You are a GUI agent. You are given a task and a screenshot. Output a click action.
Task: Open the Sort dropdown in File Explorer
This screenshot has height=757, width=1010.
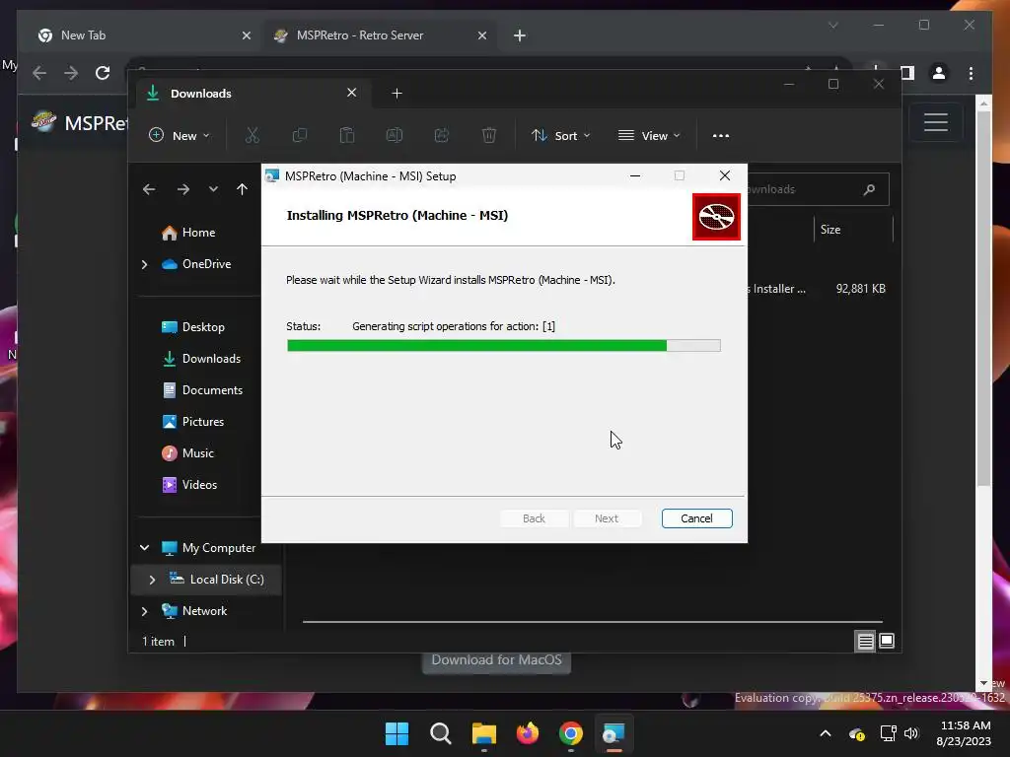coord(560,136)
